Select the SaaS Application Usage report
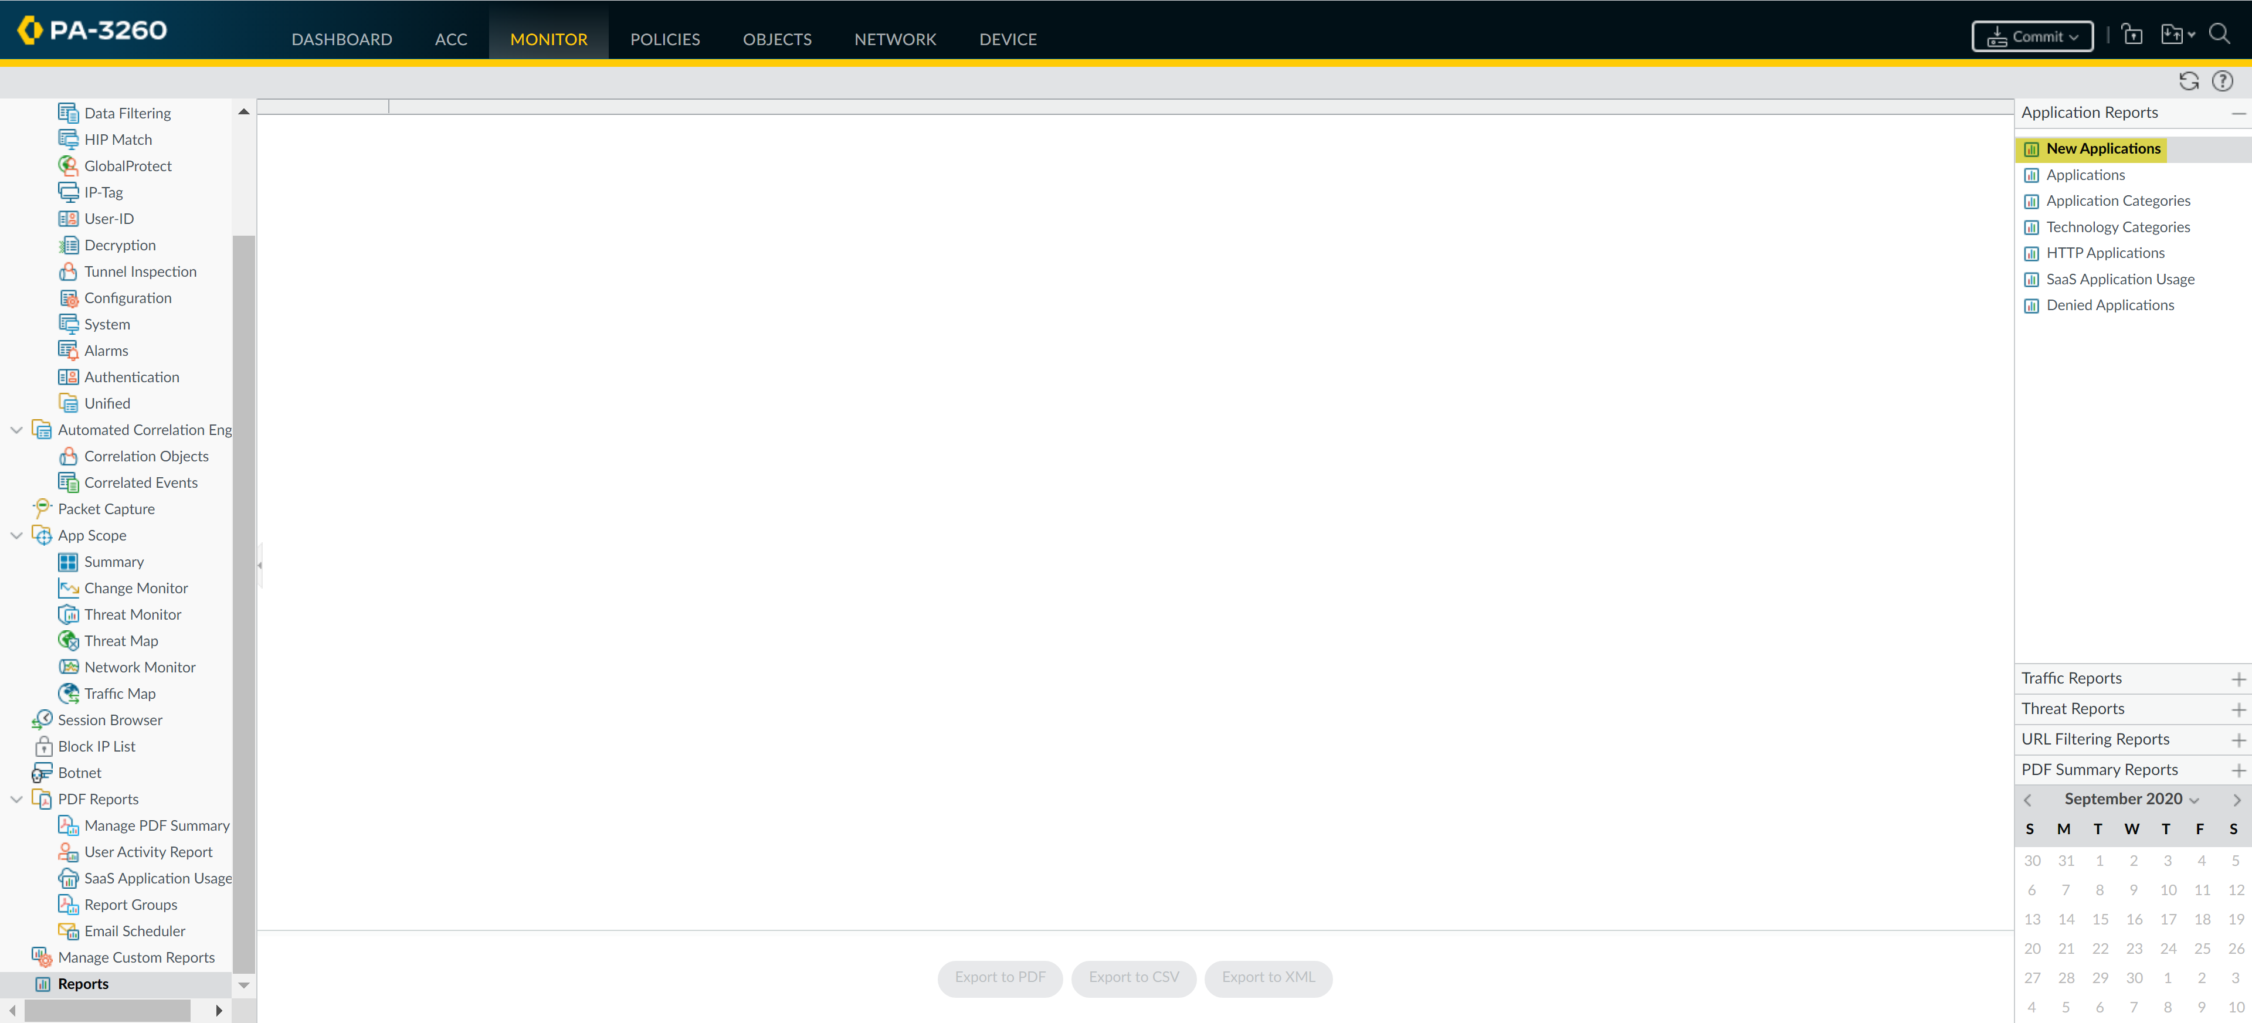 point(2120,278)
